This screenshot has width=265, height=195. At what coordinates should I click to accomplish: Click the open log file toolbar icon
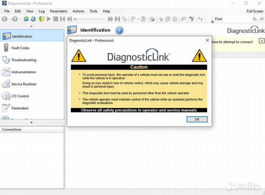click(42, 19)
